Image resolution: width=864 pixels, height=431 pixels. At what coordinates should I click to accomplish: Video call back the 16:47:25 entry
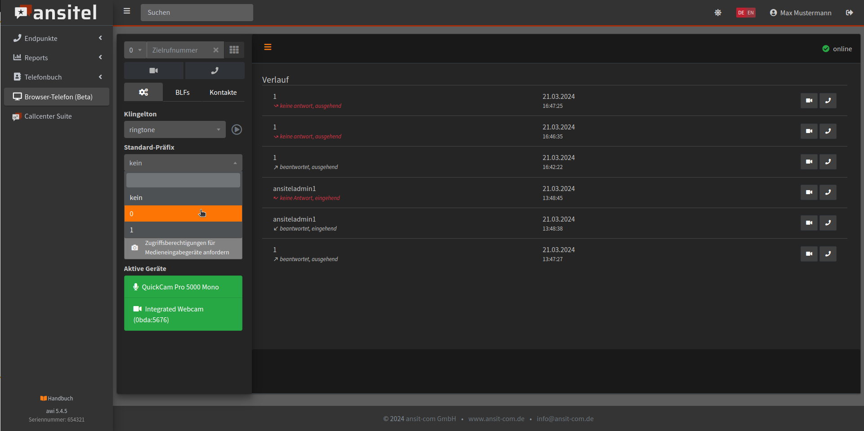(809, 101)
